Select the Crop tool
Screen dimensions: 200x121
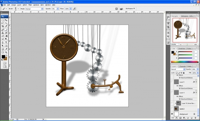point(3,26)
